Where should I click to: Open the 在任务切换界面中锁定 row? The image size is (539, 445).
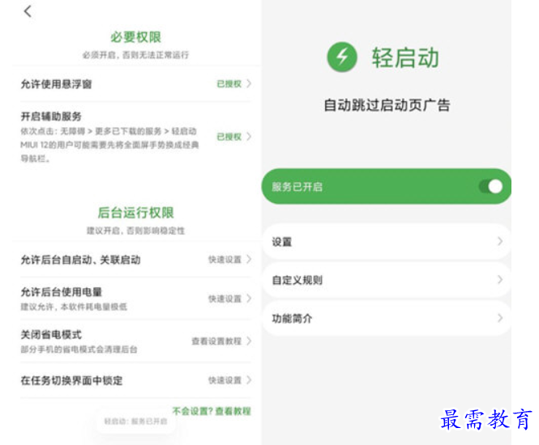click(x=136, y=380)
